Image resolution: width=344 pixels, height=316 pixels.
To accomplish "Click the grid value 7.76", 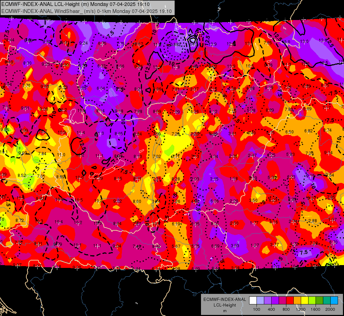I will 27,86.
